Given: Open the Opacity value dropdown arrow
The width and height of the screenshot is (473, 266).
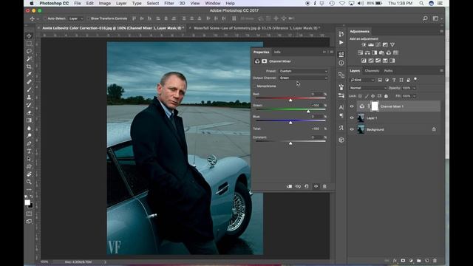Looking at the screenshot, I should point(414,88).
